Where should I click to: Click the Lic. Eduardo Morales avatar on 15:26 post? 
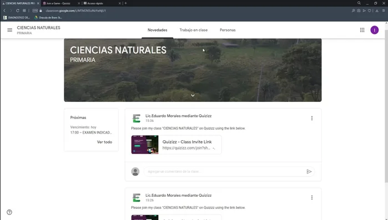point(137,197)
